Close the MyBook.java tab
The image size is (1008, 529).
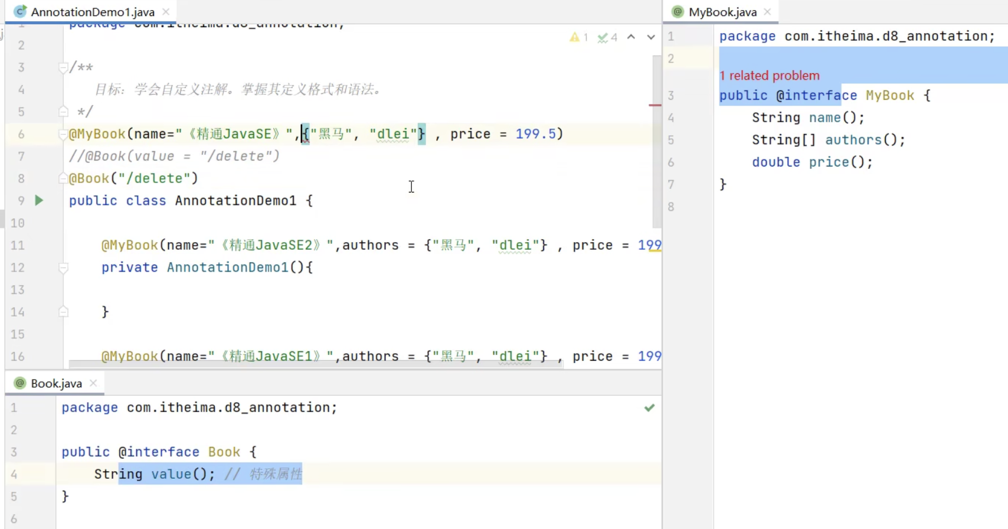point(767,12)
